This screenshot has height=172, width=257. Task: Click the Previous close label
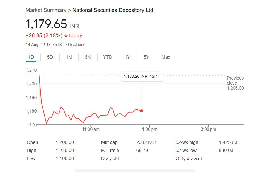pos(235,80)
